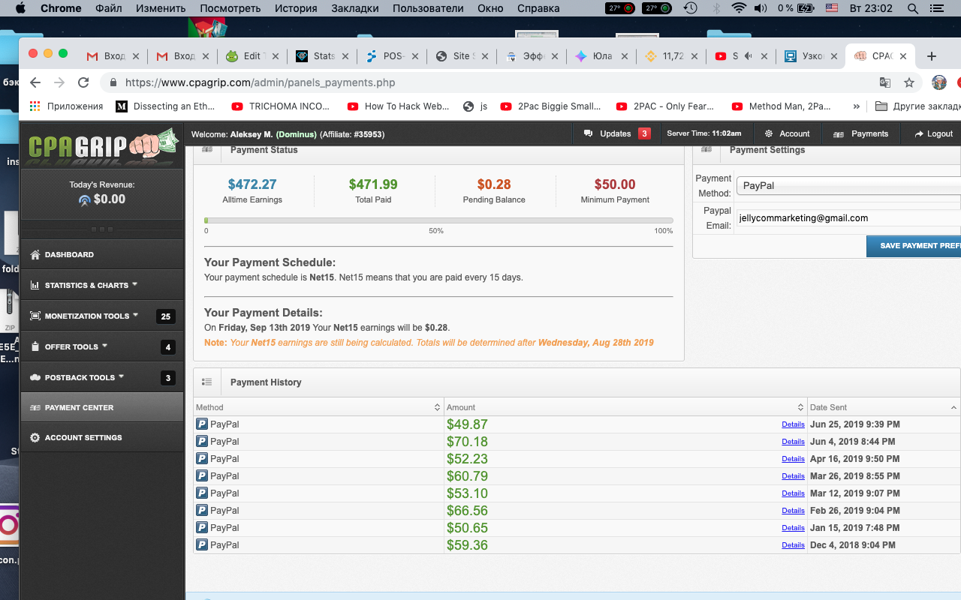Bookmark this page with the star

pos(909,82)
